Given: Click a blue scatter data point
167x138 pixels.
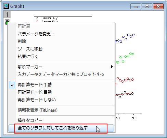Looking at the screenshot, I should tap(123, 37).
